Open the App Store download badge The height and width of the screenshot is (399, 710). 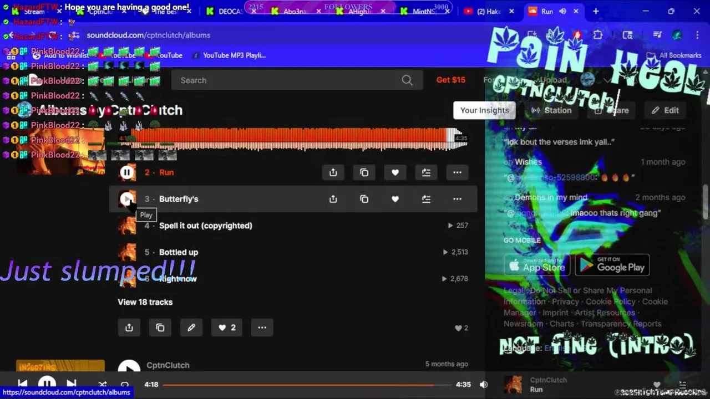coord(537,265)
